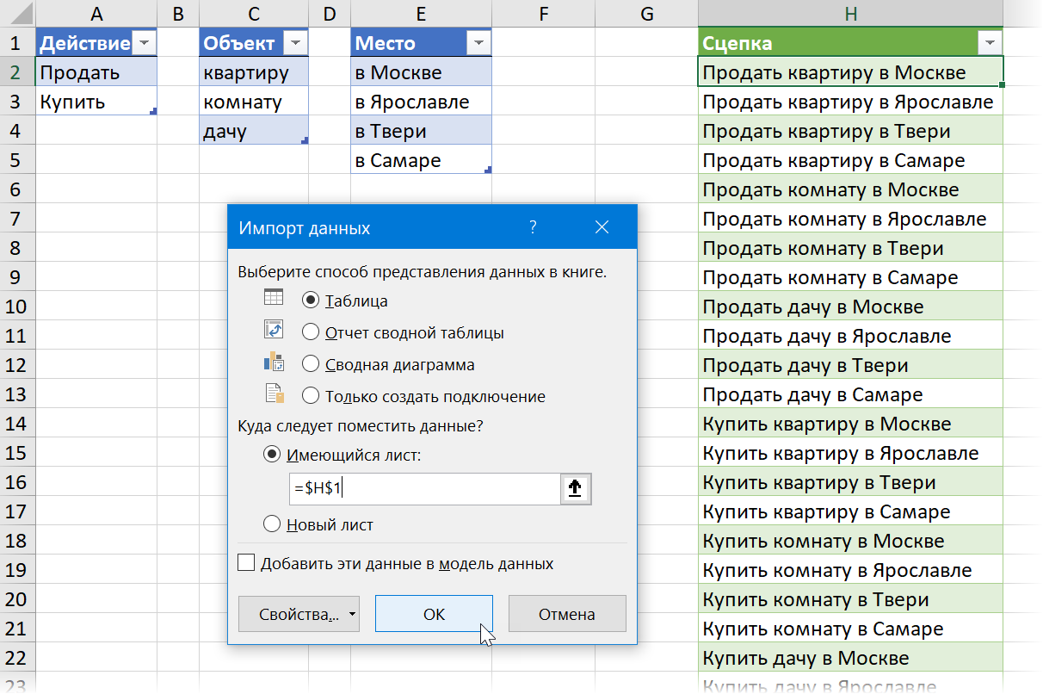Click cell Продать дачу в Самаре

click(x=850, y=394)
